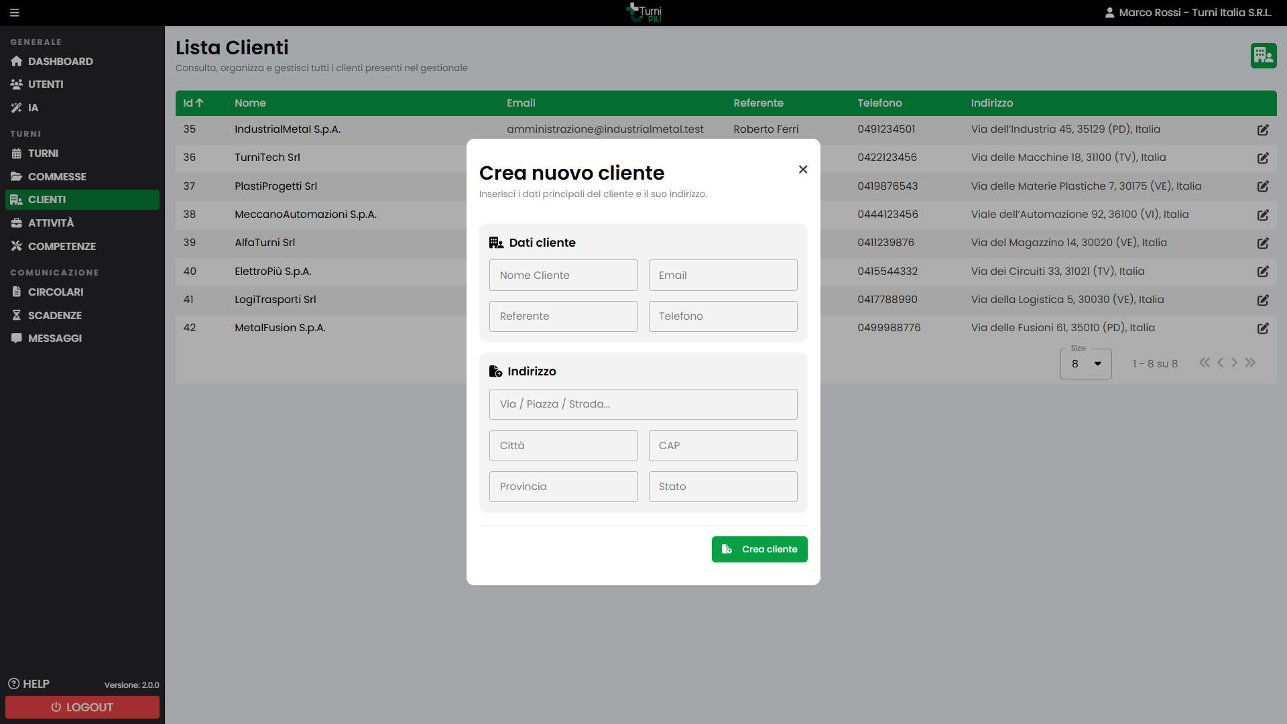Edit the MeccanoAutomazioni S.p.A. row
Image resolution: width=1287 pixels, height=724 pixels.
pos(1263,215)
